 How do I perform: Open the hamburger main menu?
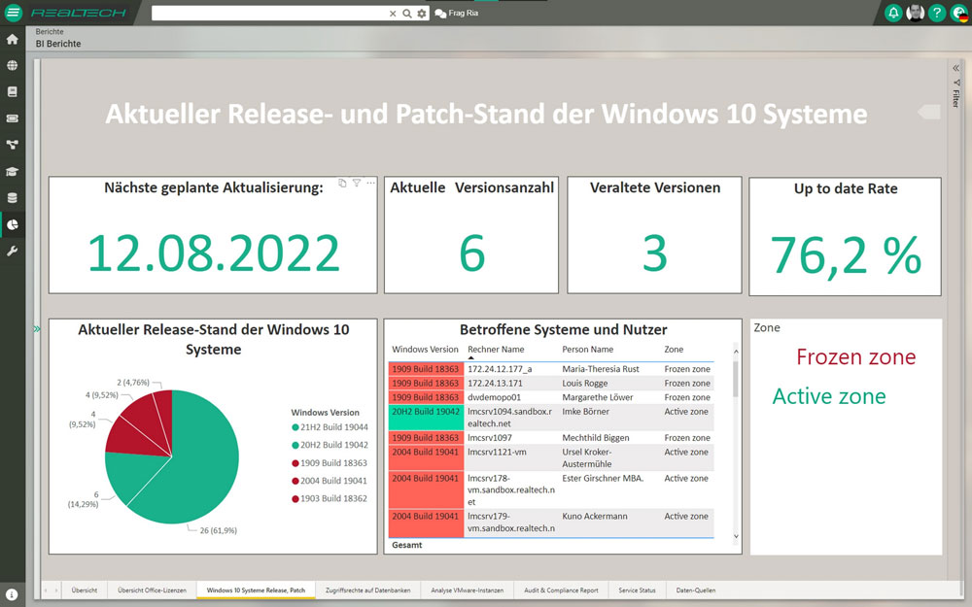14,13
